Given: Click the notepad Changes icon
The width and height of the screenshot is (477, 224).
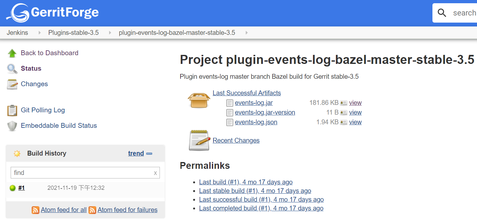Looking at the screenshot, I should [x=12, y=84].
